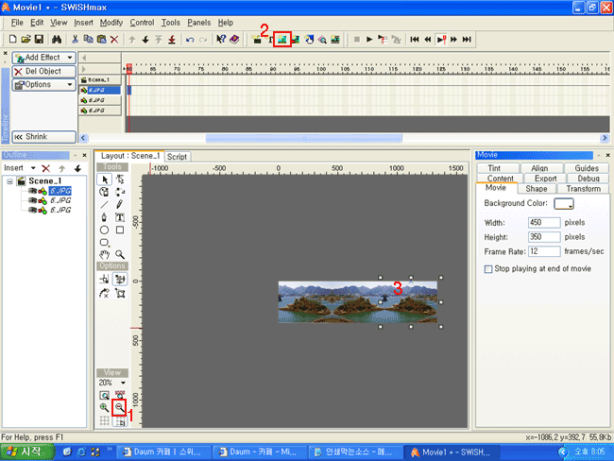Select the Pencil tool
This screenshot has width=614, height=461.
[x=120, y=204]
